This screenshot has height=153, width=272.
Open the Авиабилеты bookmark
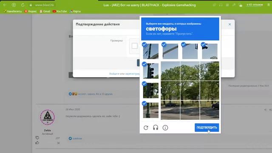click(13, 11)
